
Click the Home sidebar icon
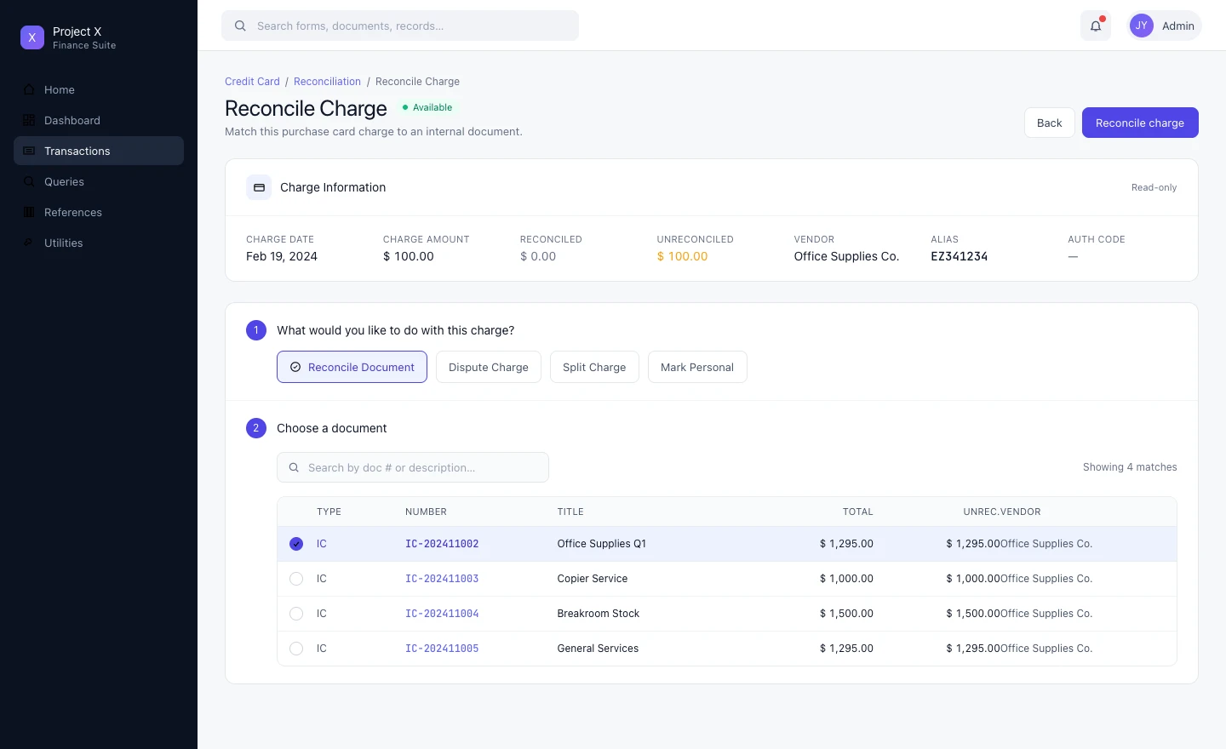tap(29, 89)
